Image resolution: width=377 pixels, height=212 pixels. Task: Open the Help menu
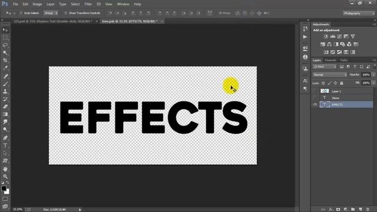coord(137,4)
